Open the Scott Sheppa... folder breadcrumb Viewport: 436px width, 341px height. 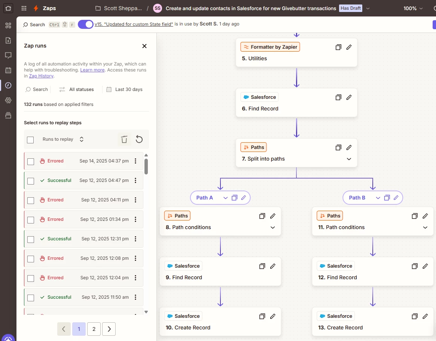point(119,8)
